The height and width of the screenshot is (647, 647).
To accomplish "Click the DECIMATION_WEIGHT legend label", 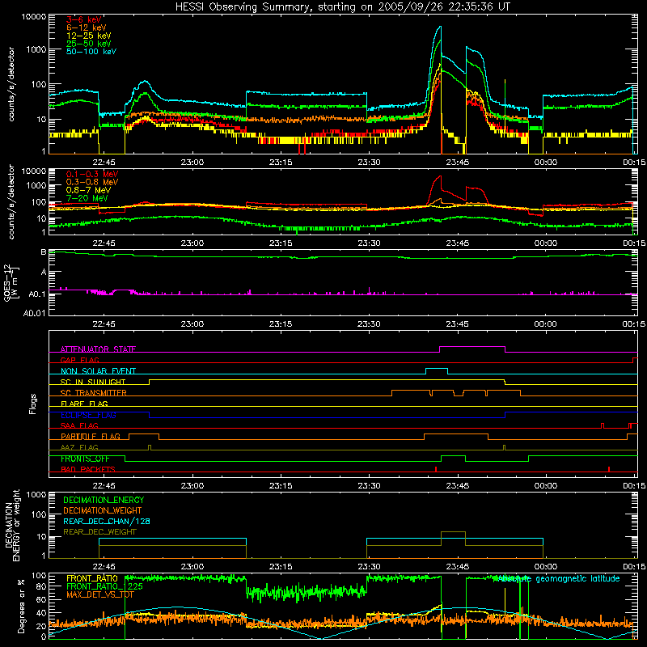I will (x=103, y=510).
